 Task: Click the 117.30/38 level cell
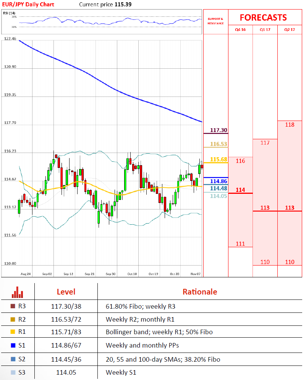[66, 306]
